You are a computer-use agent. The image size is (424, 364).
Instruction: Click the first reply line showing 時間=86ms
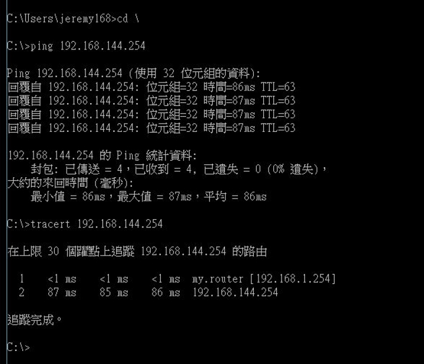(151, 87)
